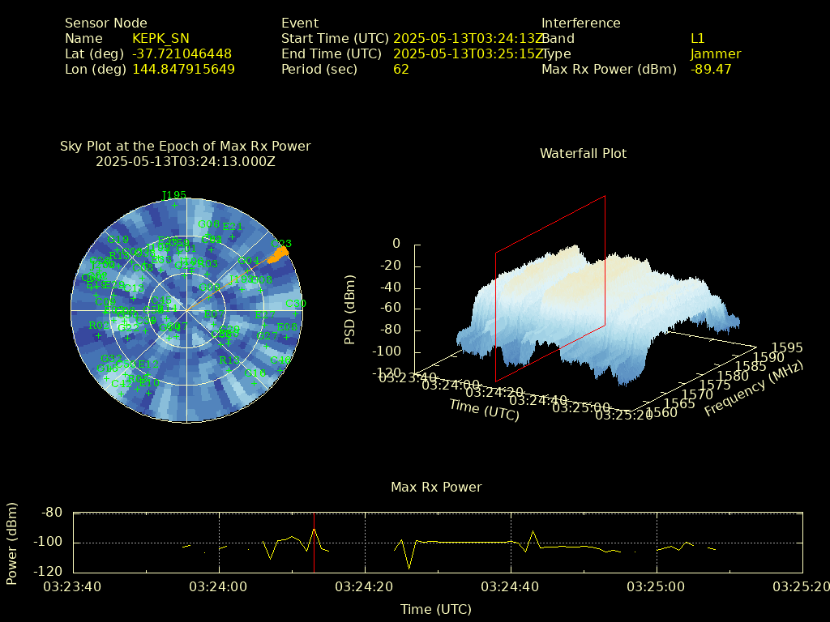This screenshot has height=622, width=830.
Task: Click the event period value 62
Action: (400, 69)
